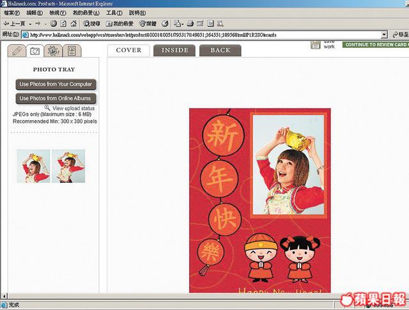Click the page icon in the address bar
The height and width of the screenshot is (310, 409).
pos(25,35)
